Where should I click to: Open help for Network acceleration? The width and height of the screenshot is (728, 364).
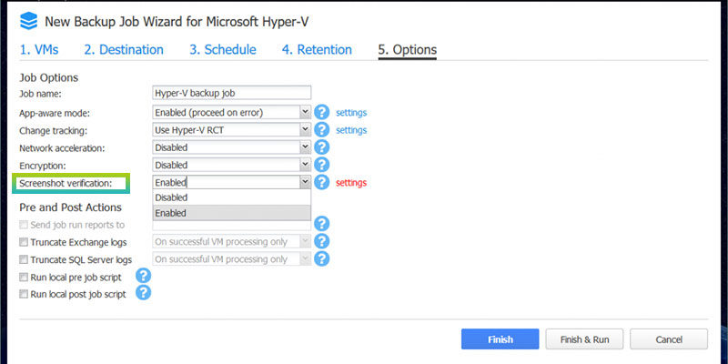click(321, 147)
